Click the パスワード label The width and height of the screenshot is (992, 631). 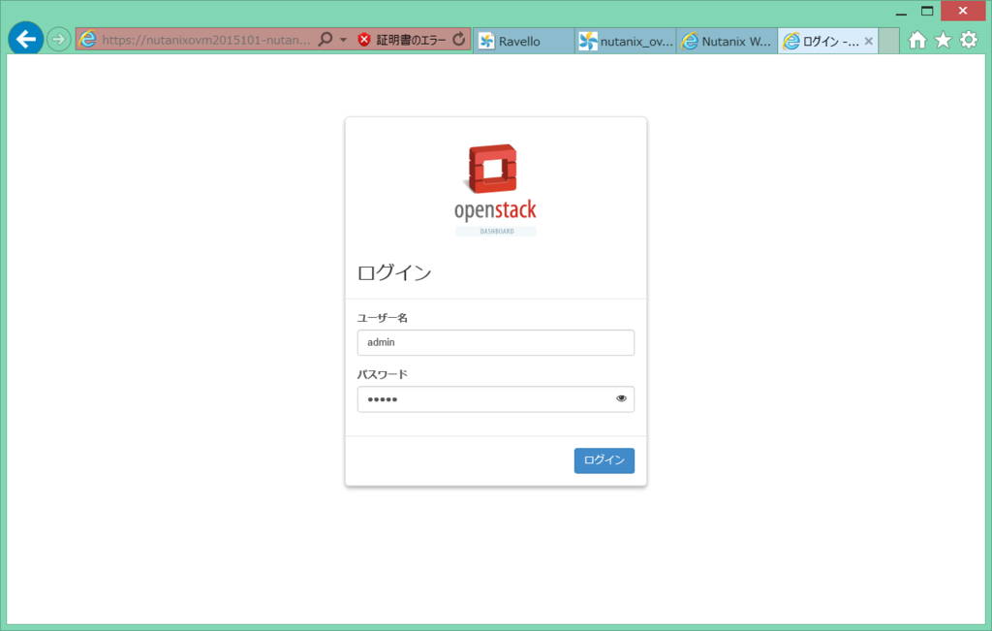[383, 374]
